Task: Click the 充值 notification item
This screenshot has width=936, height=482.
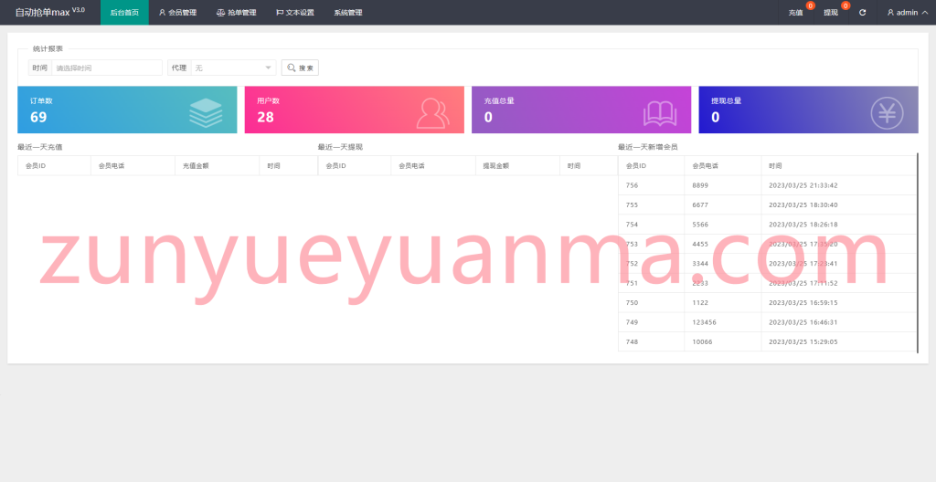Action: coord(796,13)
